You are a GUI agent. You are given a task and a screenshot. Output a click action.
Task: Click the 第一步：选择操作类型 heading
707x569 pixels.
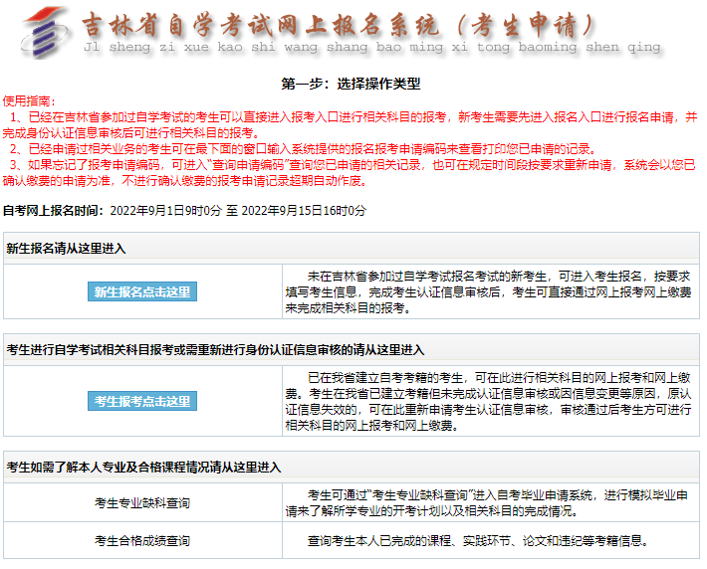tap(351, 84)
